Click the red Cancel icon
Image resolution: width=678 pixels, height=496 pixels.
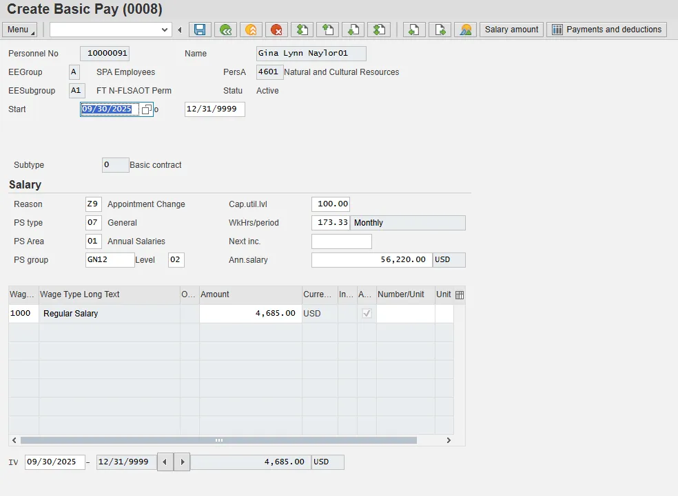coord(276,30)
